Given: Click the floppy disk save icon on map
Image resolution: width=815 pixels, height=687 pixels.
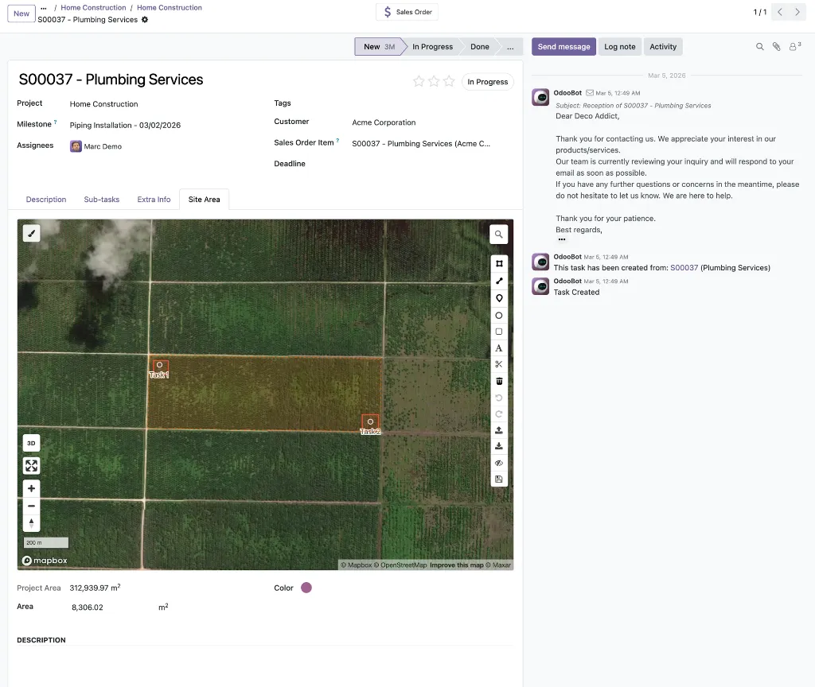Looking at the screenshot, I should tap(499, 479).
